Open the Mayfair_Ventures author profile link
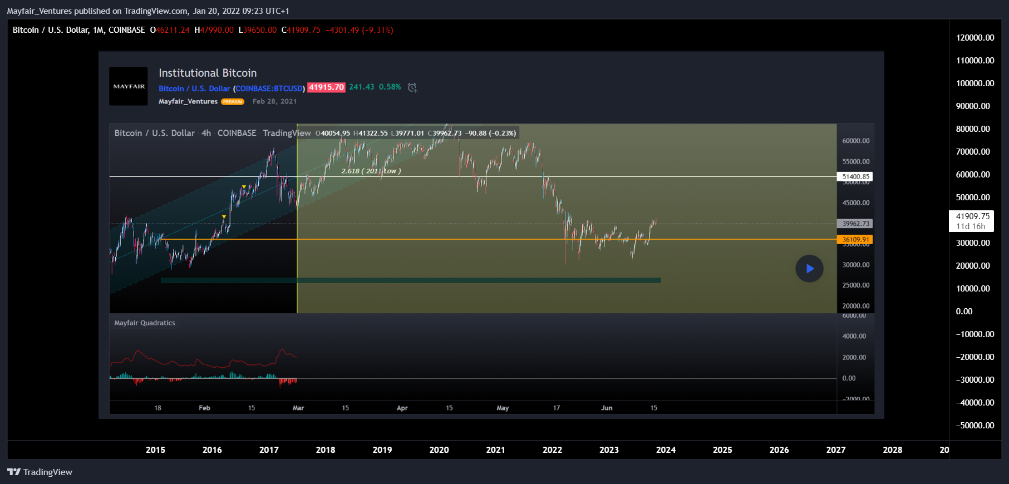Viewport: 1009px width, 484px height. point(188,101)
